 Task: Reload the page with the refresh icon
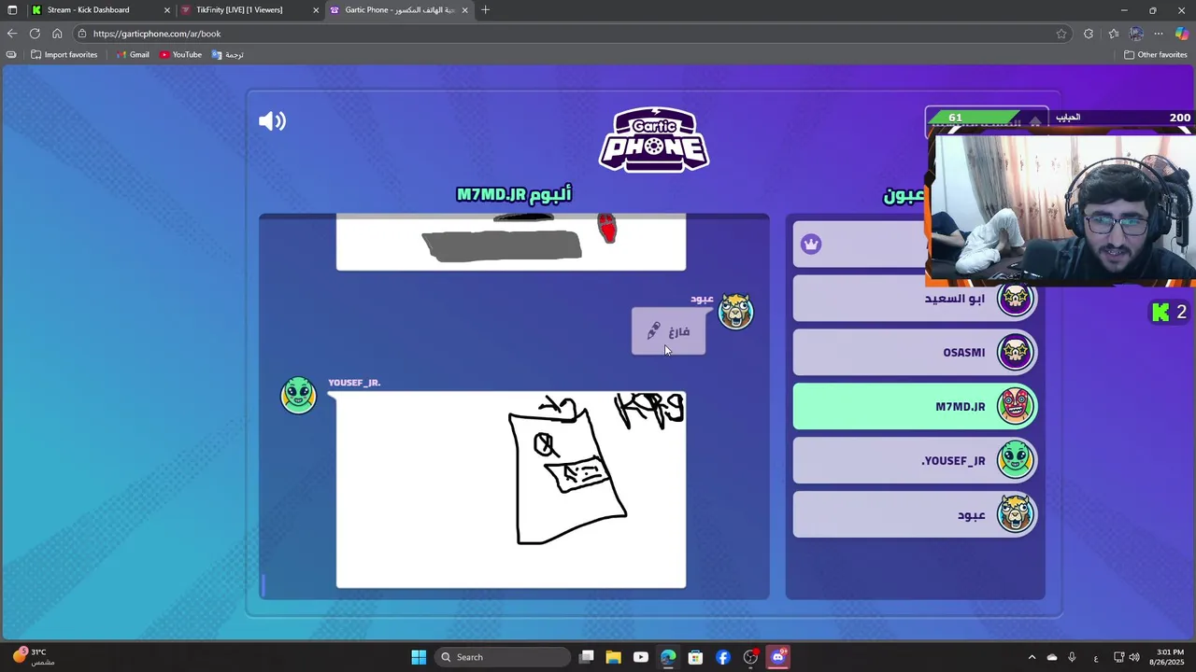(x=35, y=34)
